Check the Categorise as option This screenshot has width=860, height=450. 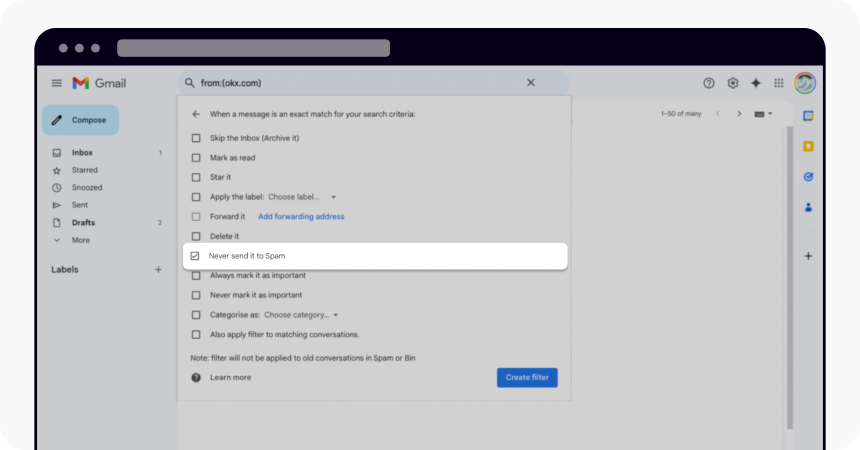pos(196,315)
